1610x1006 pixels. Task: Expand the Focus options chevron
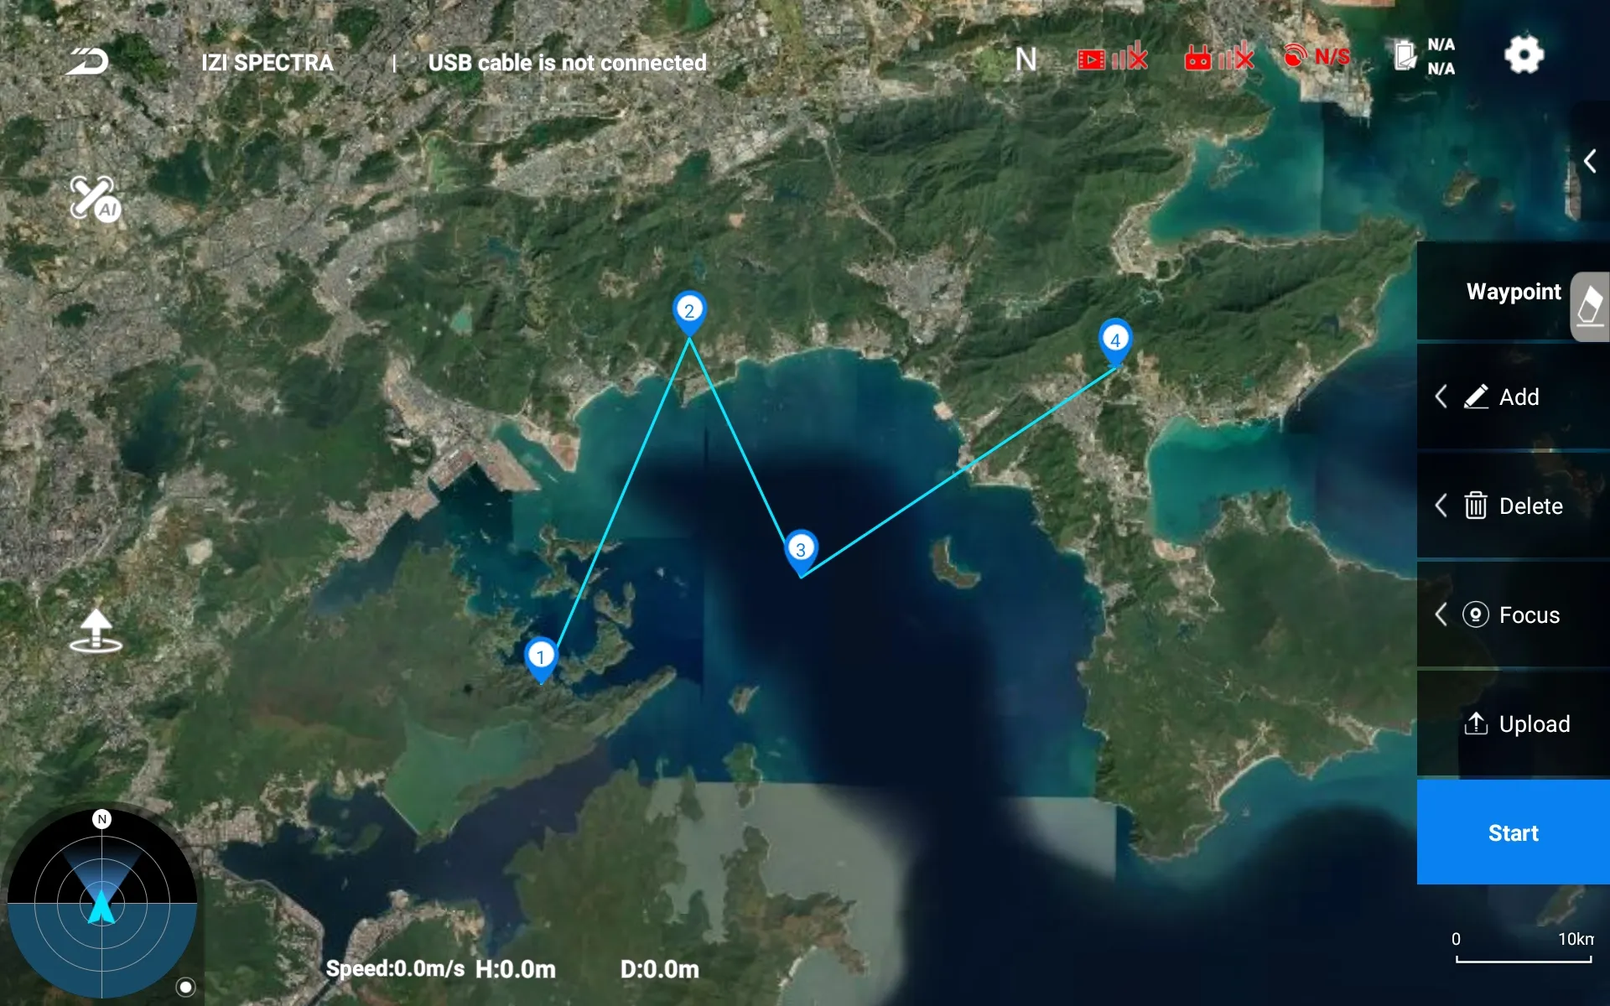(1441, 614)
